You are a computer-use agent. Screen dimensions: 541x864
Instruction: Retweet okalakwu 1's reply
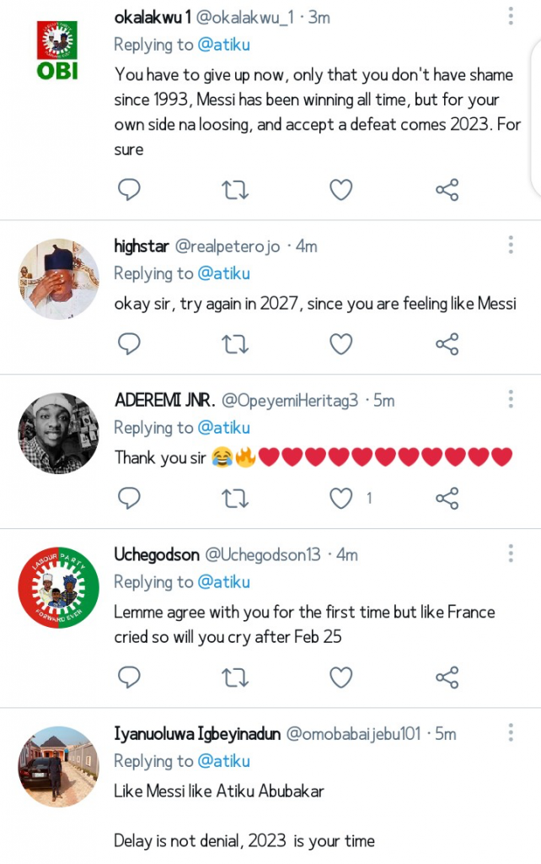(234, 190)
